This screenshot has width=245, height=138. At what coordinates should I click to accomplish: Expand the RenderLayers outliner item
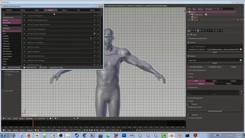[x=190, y=15]
